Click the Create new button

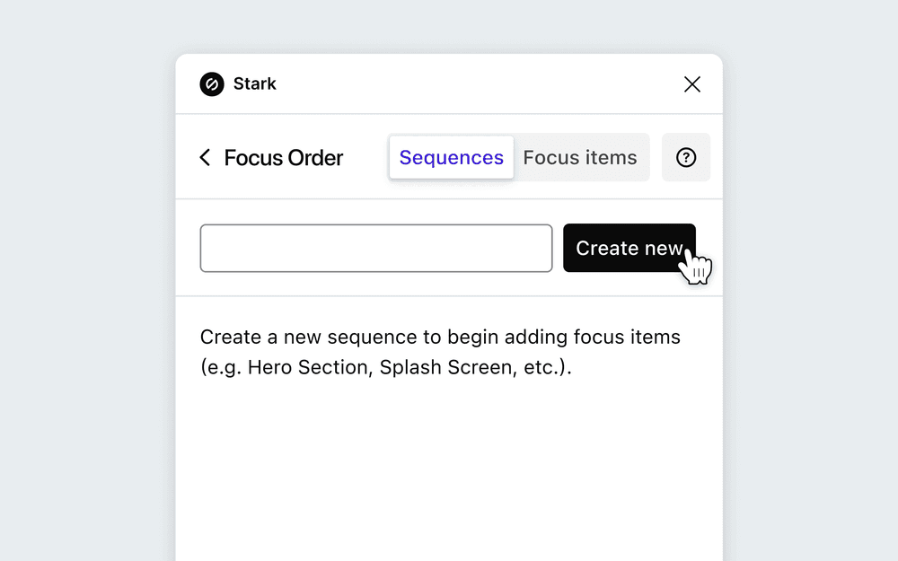click(629, 248)
